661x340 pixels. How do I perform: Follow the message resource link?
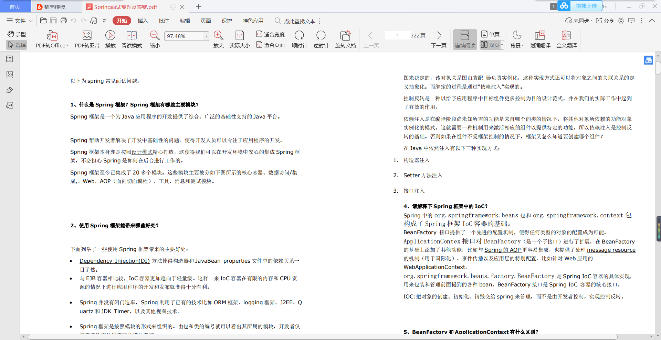tap(611, 250)
